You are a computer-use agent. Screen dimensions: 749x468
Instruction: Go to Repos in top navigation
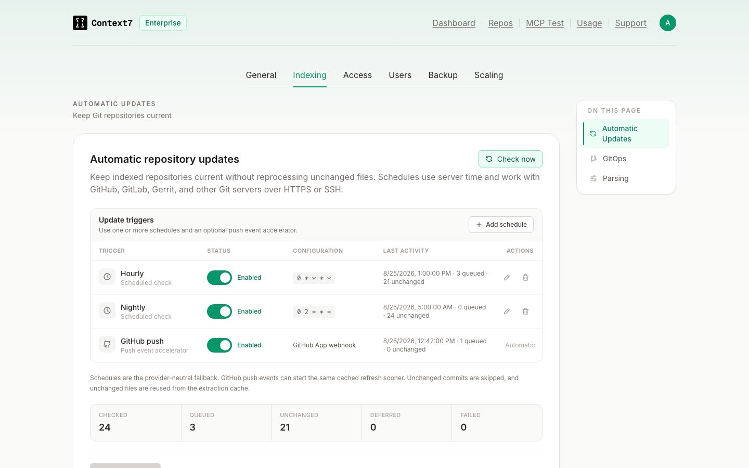click(500, 23)
